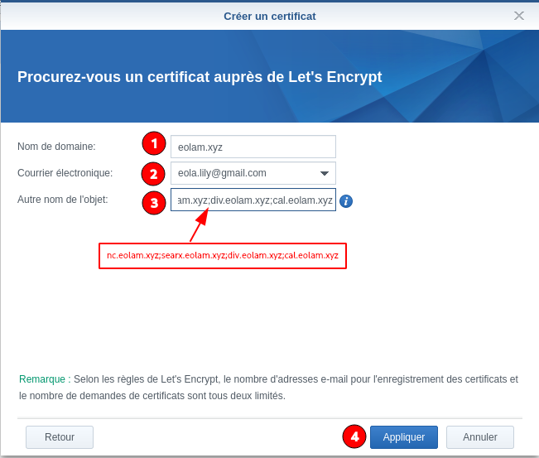Screen dimensions: 539x458
Task: Click the "Nom de domaine:" label
Action: click(56, 147)
